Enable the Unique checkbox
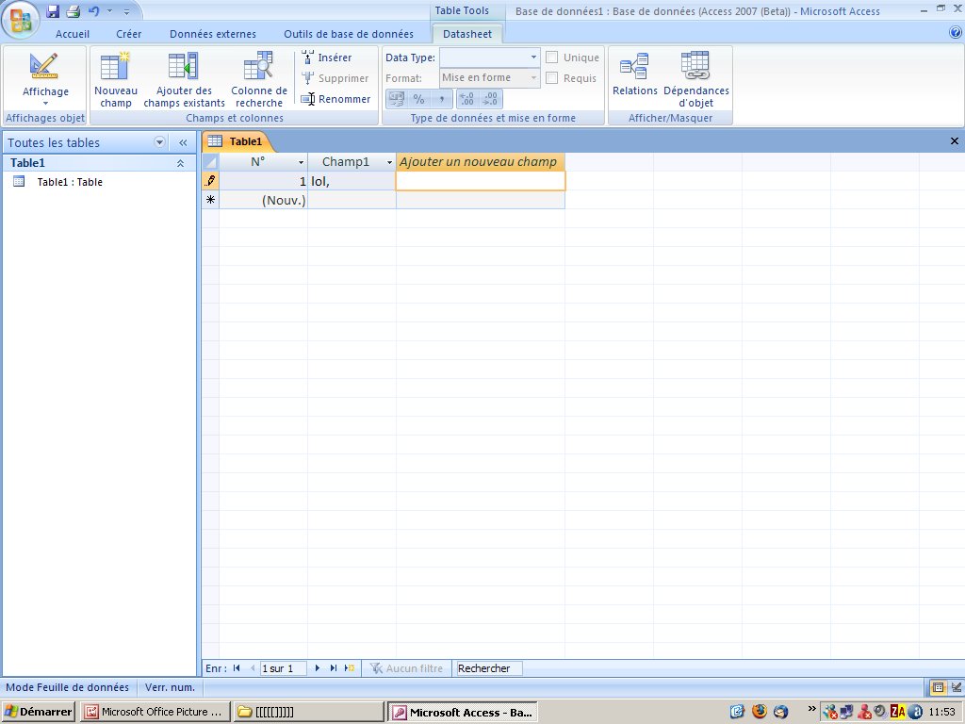This screenshot has width=965, height=724. tap(552, 58)
